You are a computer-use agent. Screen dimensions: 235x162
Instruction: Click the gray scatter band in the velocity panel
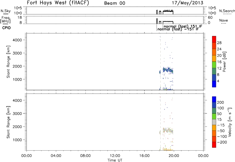[168, 130]
